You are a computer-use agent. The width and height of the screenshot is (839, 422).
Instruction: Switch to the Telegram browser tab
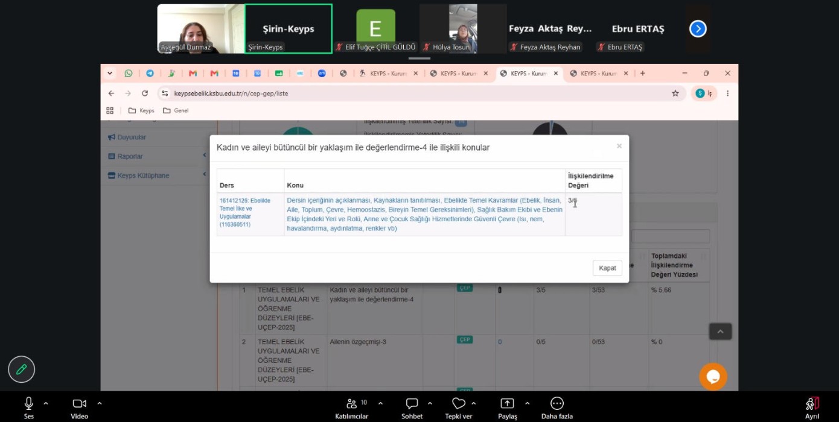[x=150, y=74]
